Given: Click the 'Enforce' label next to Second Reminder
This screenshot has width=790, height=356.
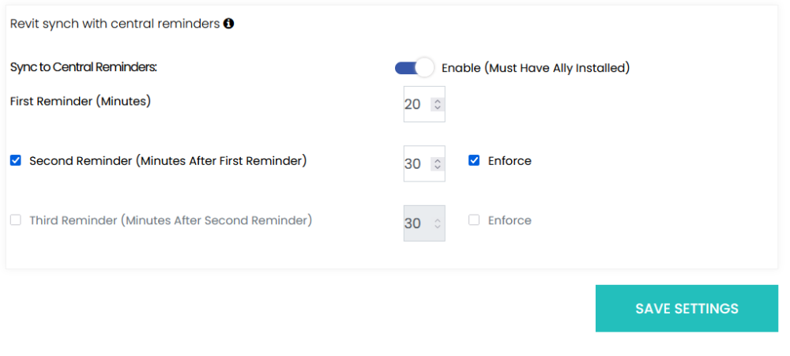Looking at the screenshot, I should click(510, 160).
